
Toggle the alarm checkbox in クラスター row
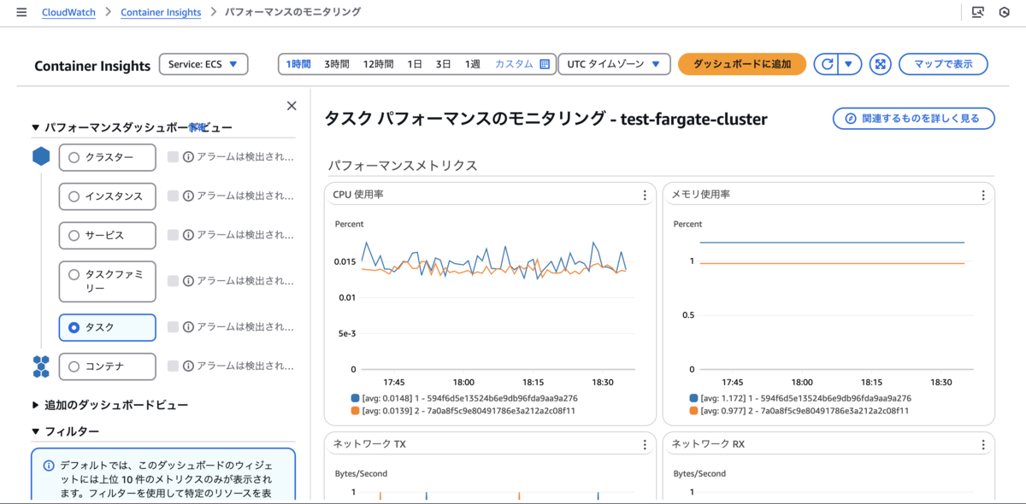click(174, 157)
